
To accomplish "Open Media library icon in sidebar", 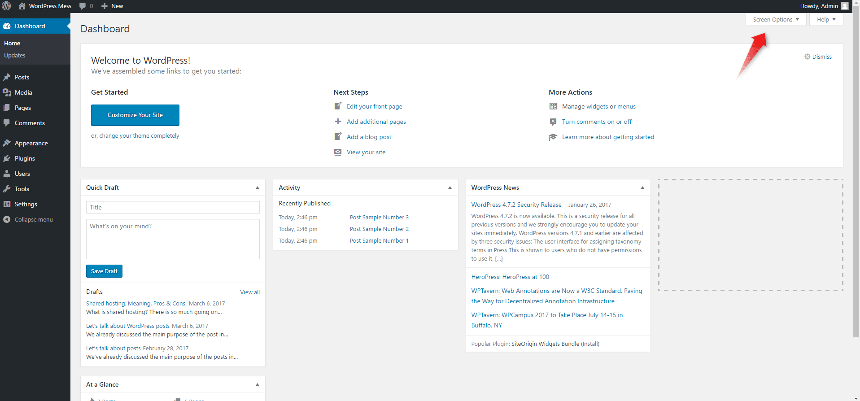I will (7, 92).
